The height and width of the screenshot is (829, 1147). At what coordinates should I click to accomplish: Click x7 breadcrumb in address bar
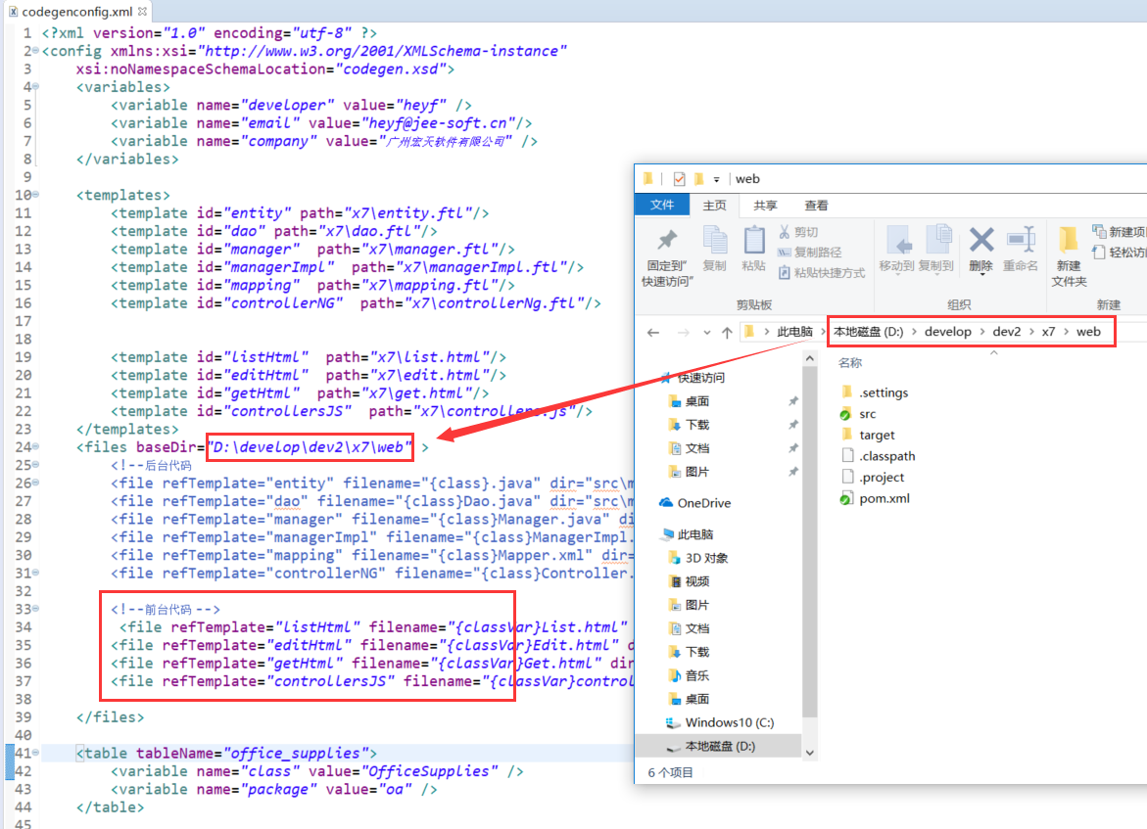[x=1048, y=332]
